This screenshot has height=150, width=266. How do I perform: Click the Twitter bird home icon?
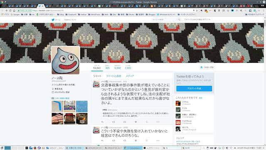pyautogui.click(x=53, y=20)
